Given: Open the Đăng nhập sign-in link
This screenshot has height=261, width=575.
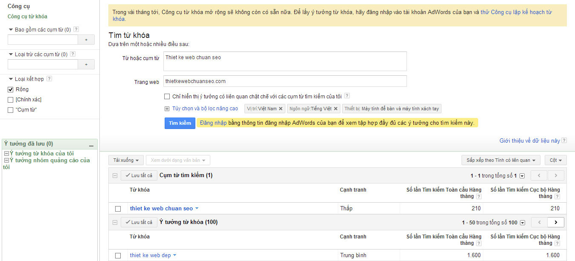Looking at the screenshot, I should click(x=213, y=123).
